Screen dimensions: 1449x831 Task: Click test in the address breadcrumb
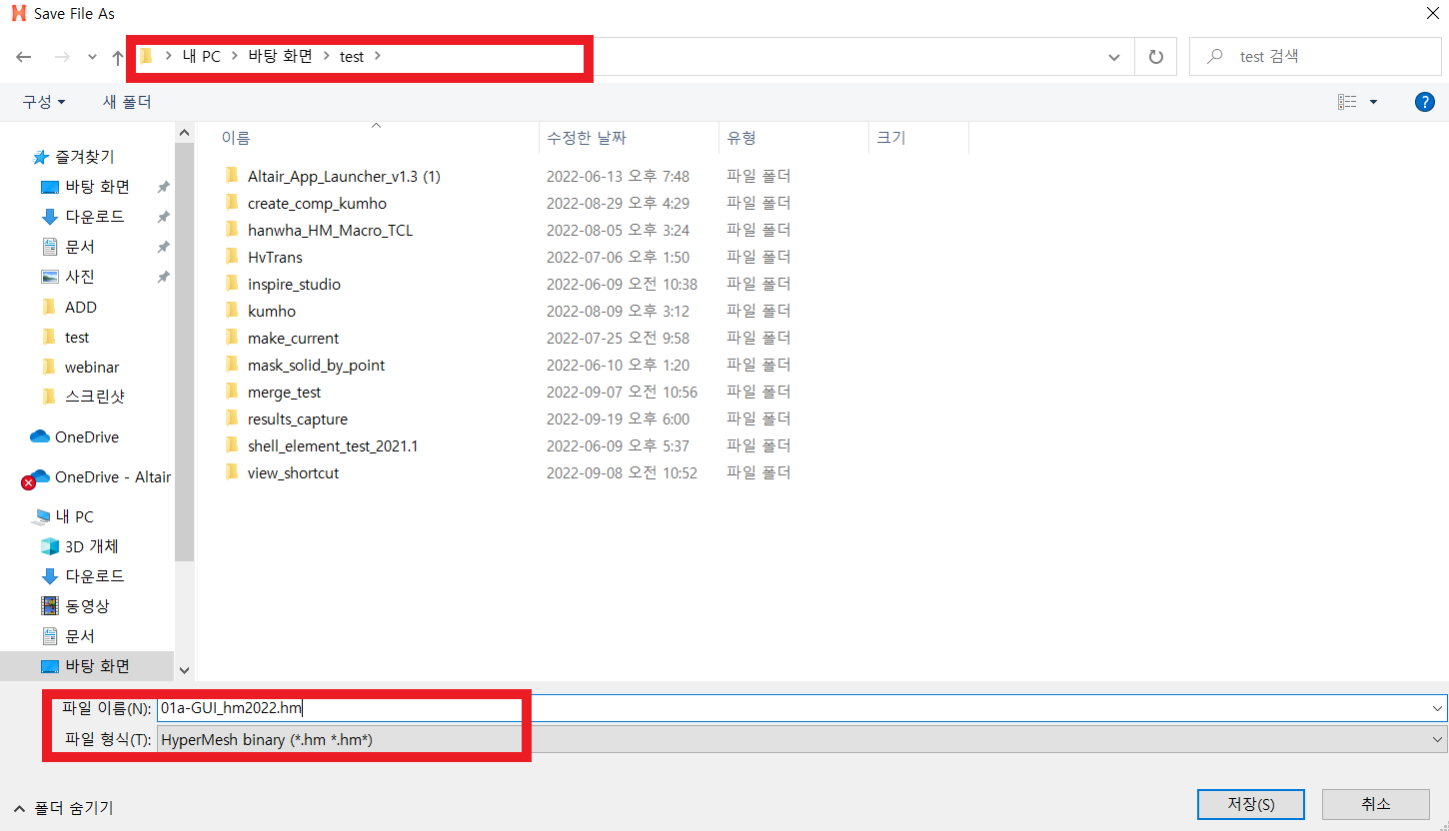tap(352, 57)
